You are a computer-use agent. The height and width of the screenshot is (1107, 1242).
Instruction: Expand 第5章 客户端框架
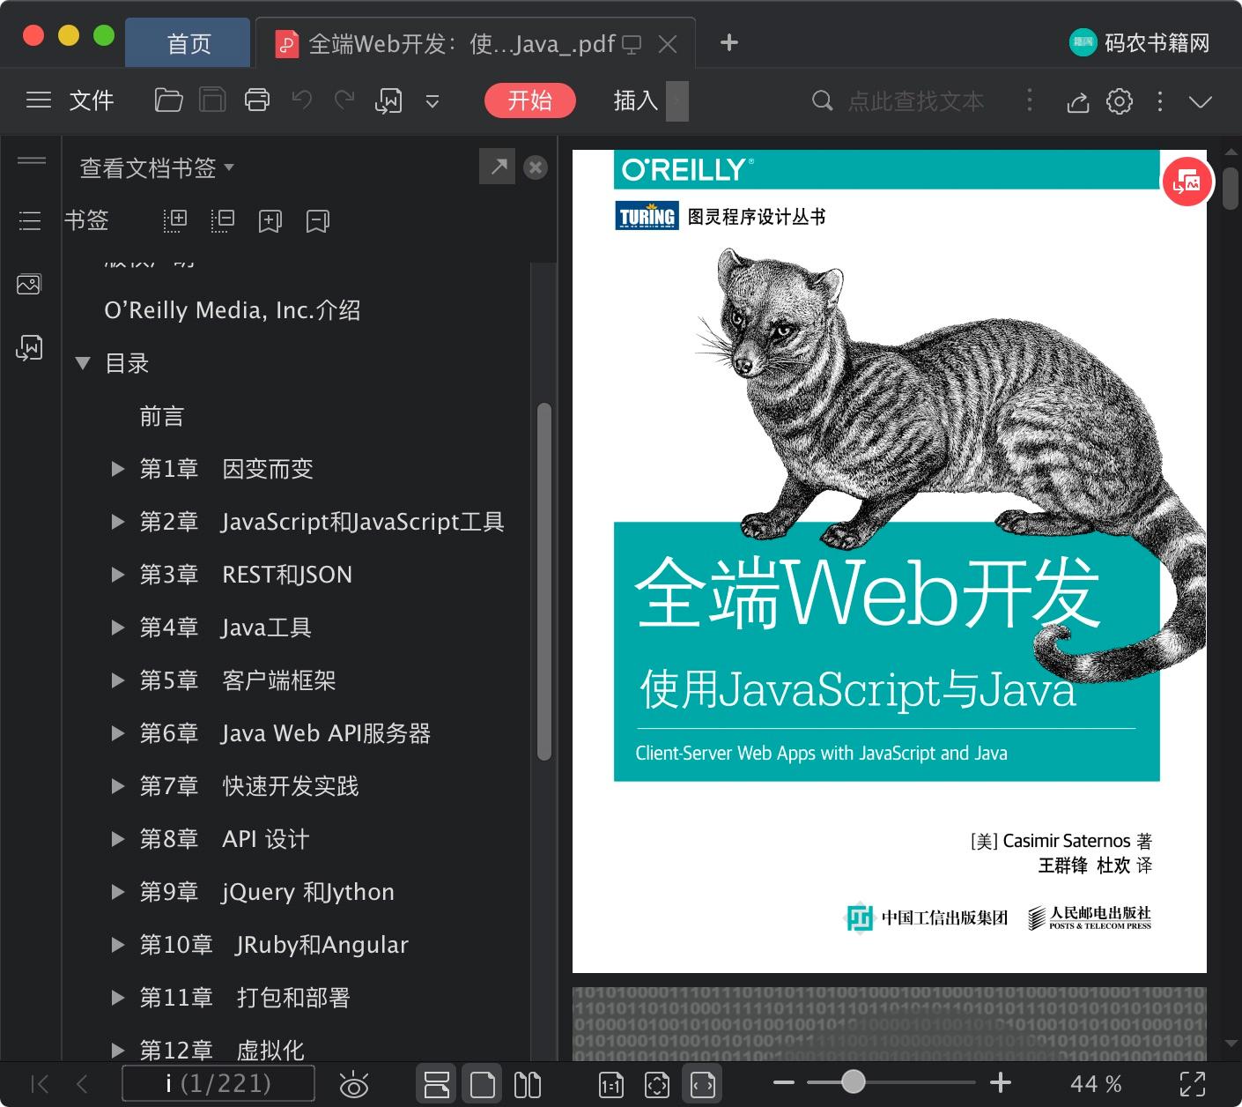tap(117, 680)
